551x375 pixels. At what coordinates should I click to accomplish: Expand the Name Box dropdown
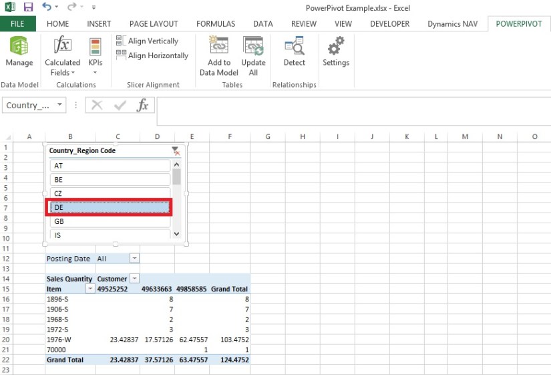(x=59, y=104)
